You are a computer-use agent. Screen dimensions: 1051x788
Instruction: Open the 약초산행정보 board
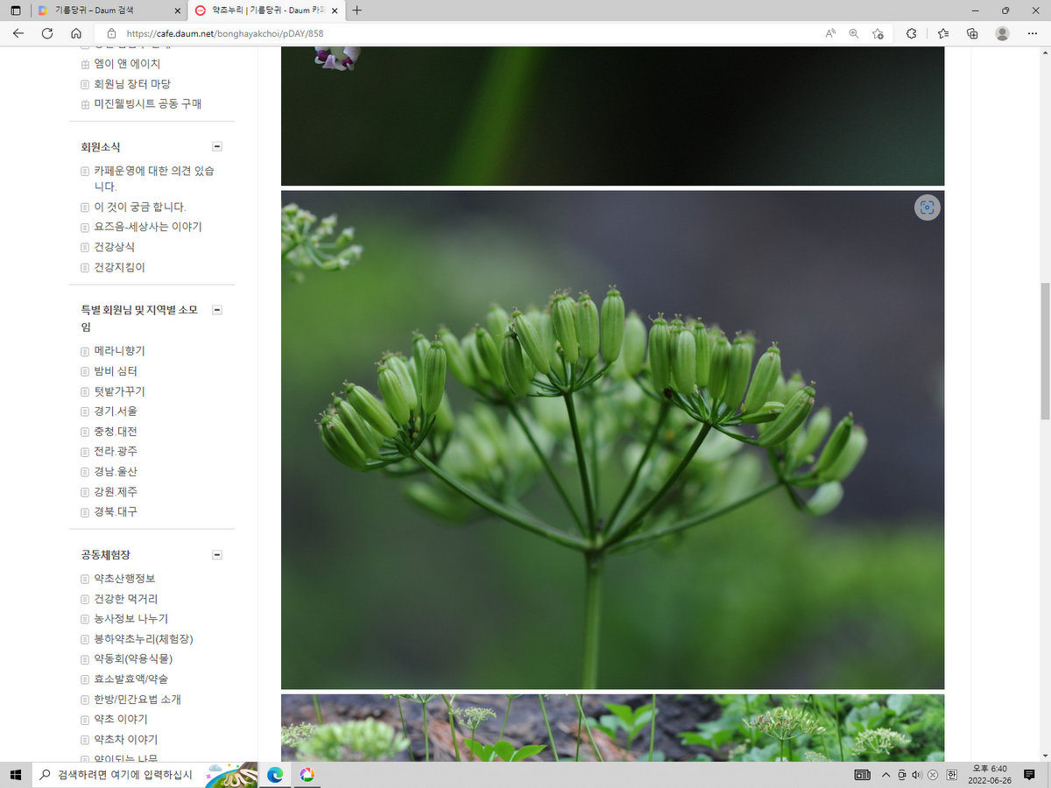click(x=125, y=579)
